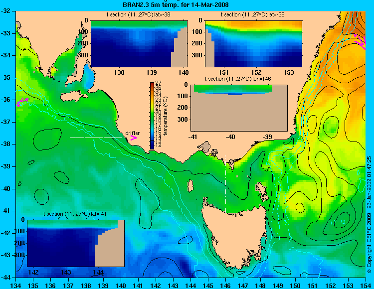
Task: Click -44 on the main latitude axis
Action: (5, 278)
